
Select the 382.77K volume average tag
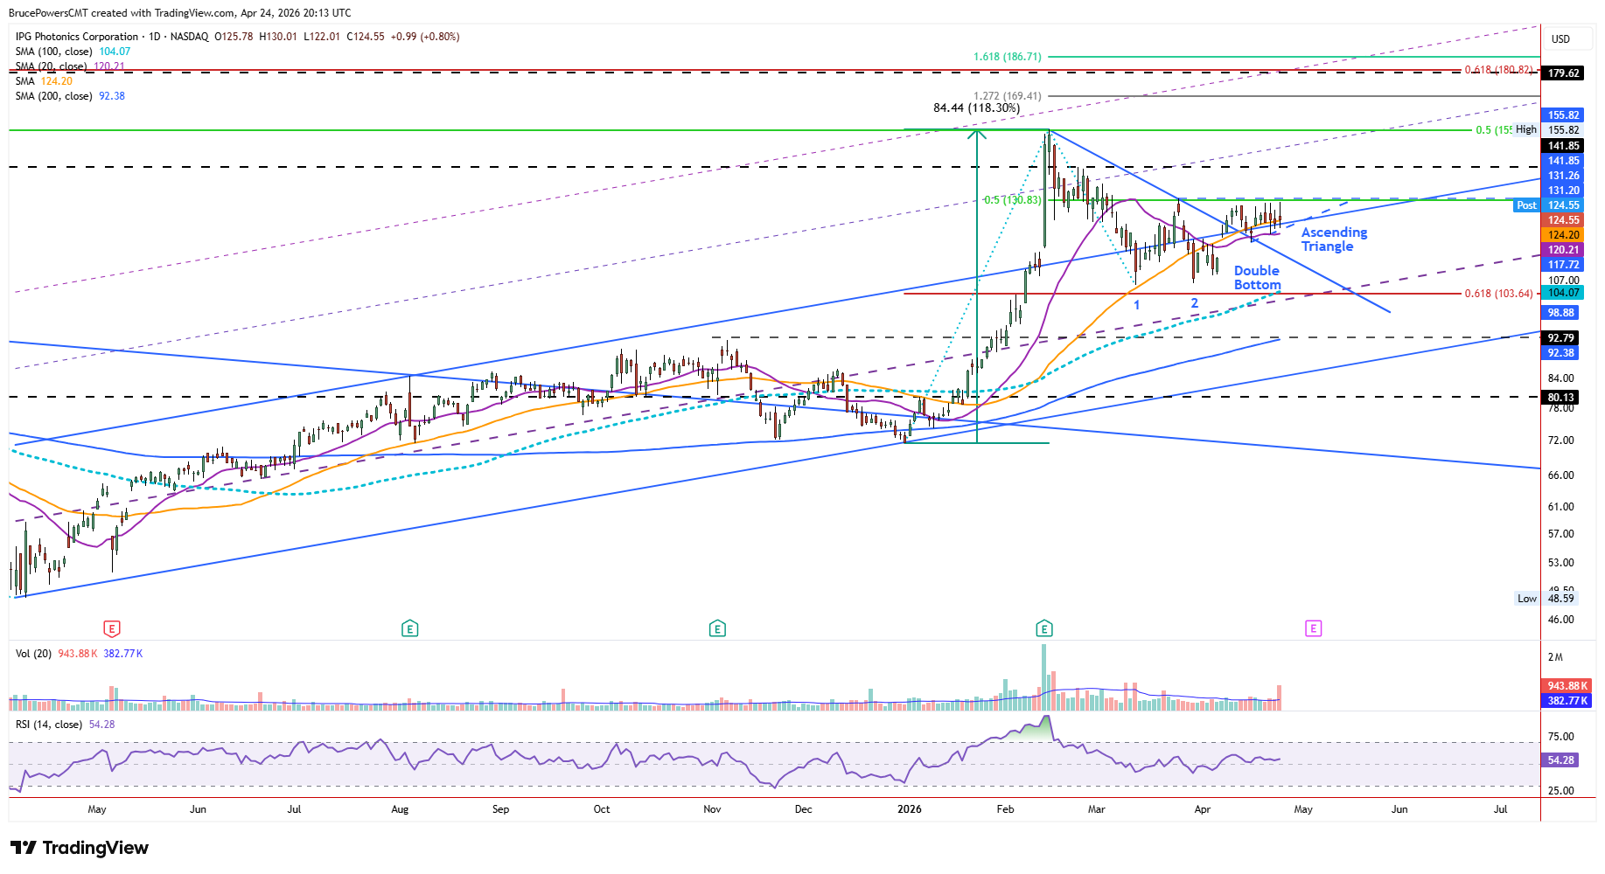[1567, 701]
